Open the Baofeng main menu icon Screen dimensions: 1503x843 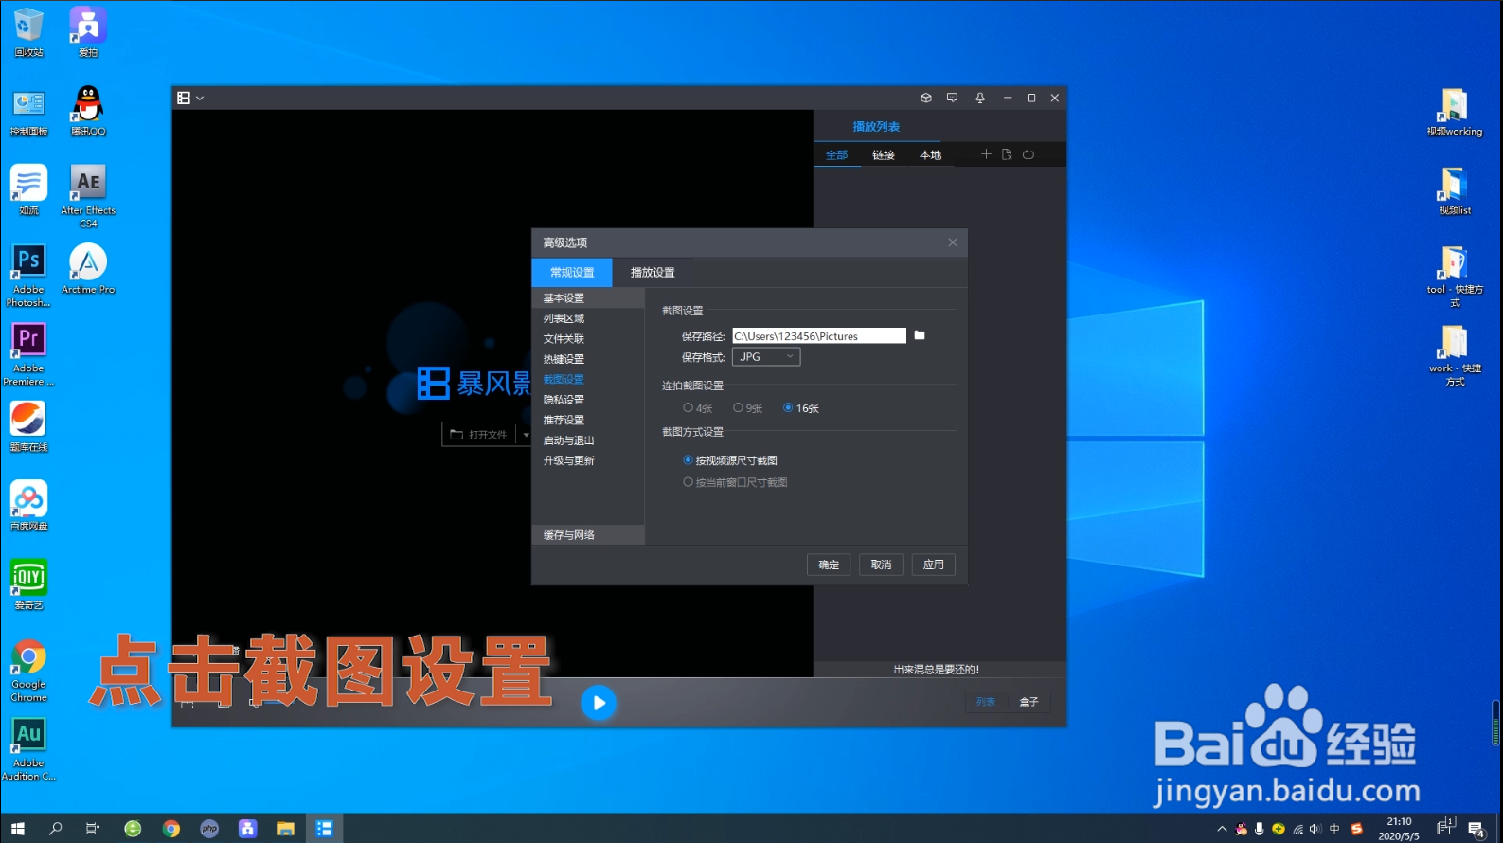click(184, 98)
